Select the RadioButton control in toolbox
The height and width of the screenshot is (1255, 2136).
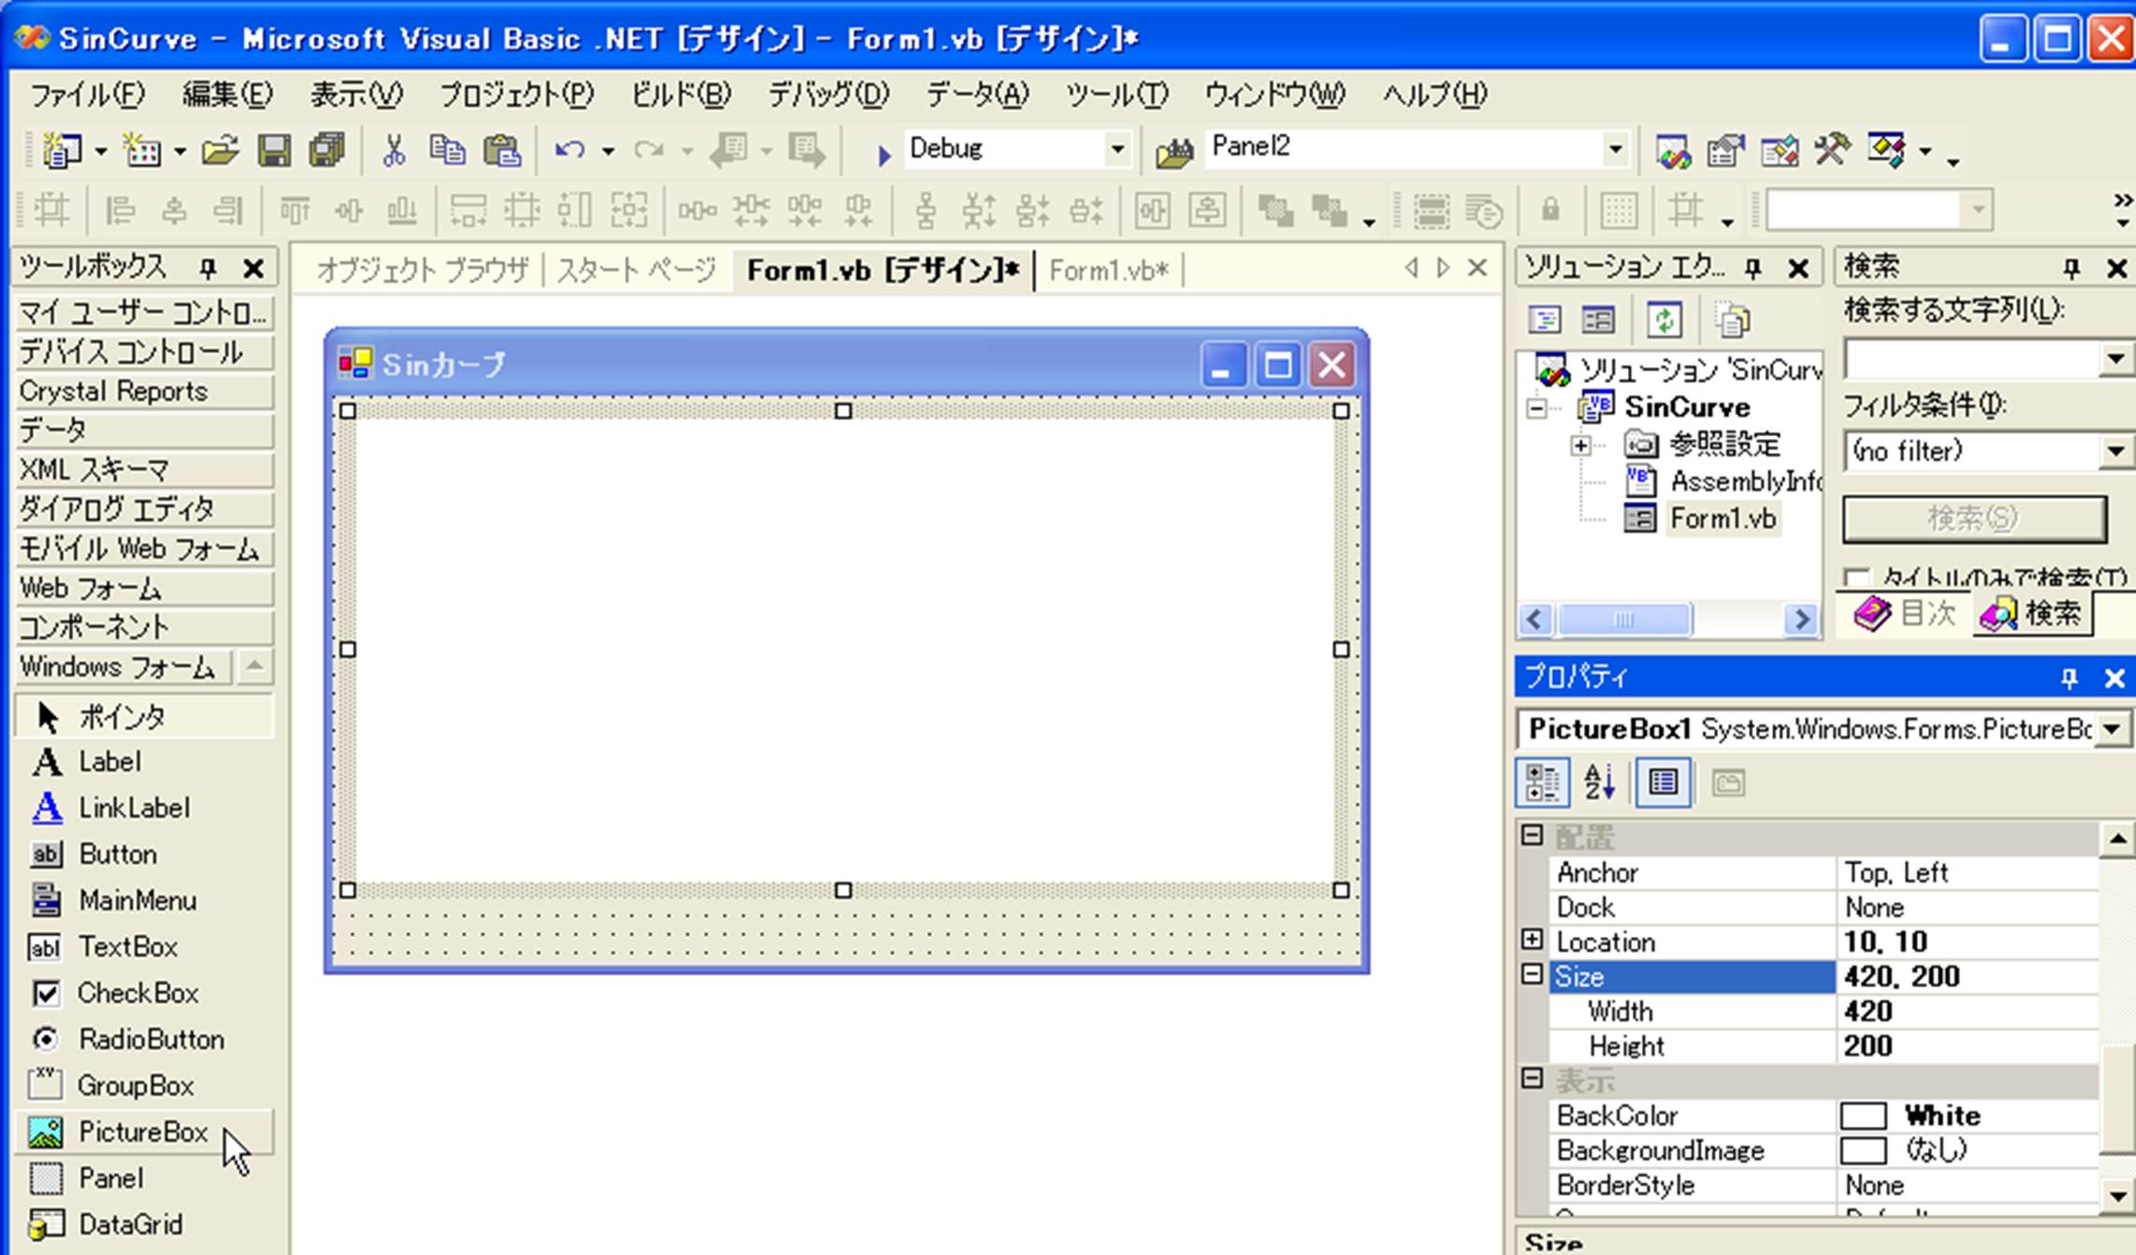pos(150,1040)
